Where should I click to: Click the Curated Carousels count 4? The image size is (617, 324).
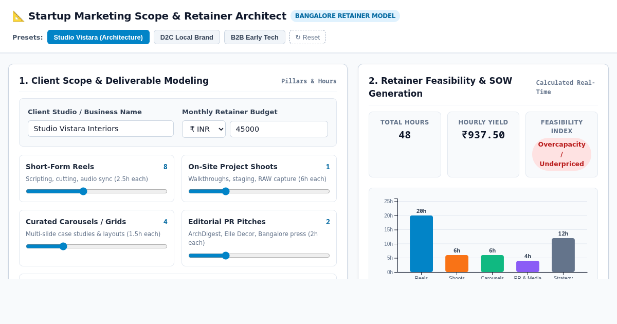(166, 222)
